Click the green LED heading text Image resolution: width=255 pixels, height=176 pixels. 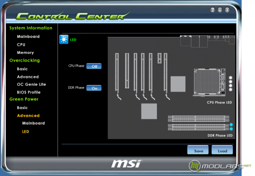73,40
